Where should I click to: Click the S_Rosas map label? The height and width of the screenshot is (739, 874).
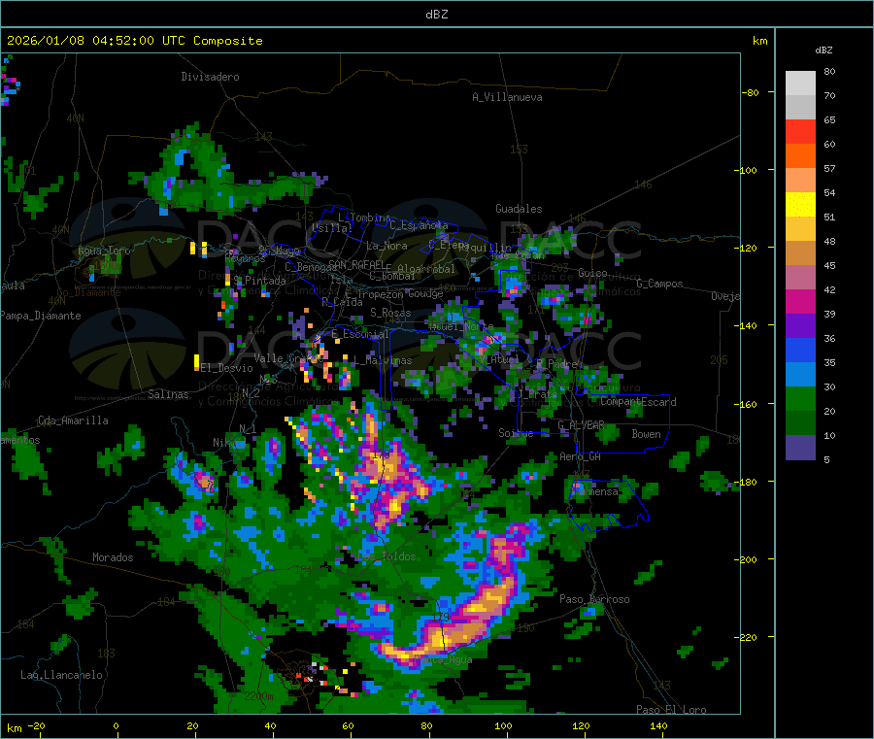coord(390,313)
